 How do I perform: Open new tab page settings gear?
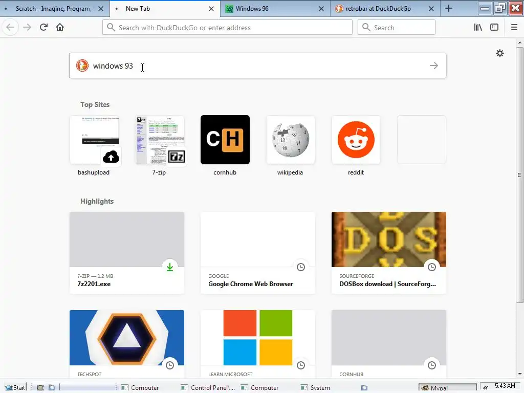499,53
